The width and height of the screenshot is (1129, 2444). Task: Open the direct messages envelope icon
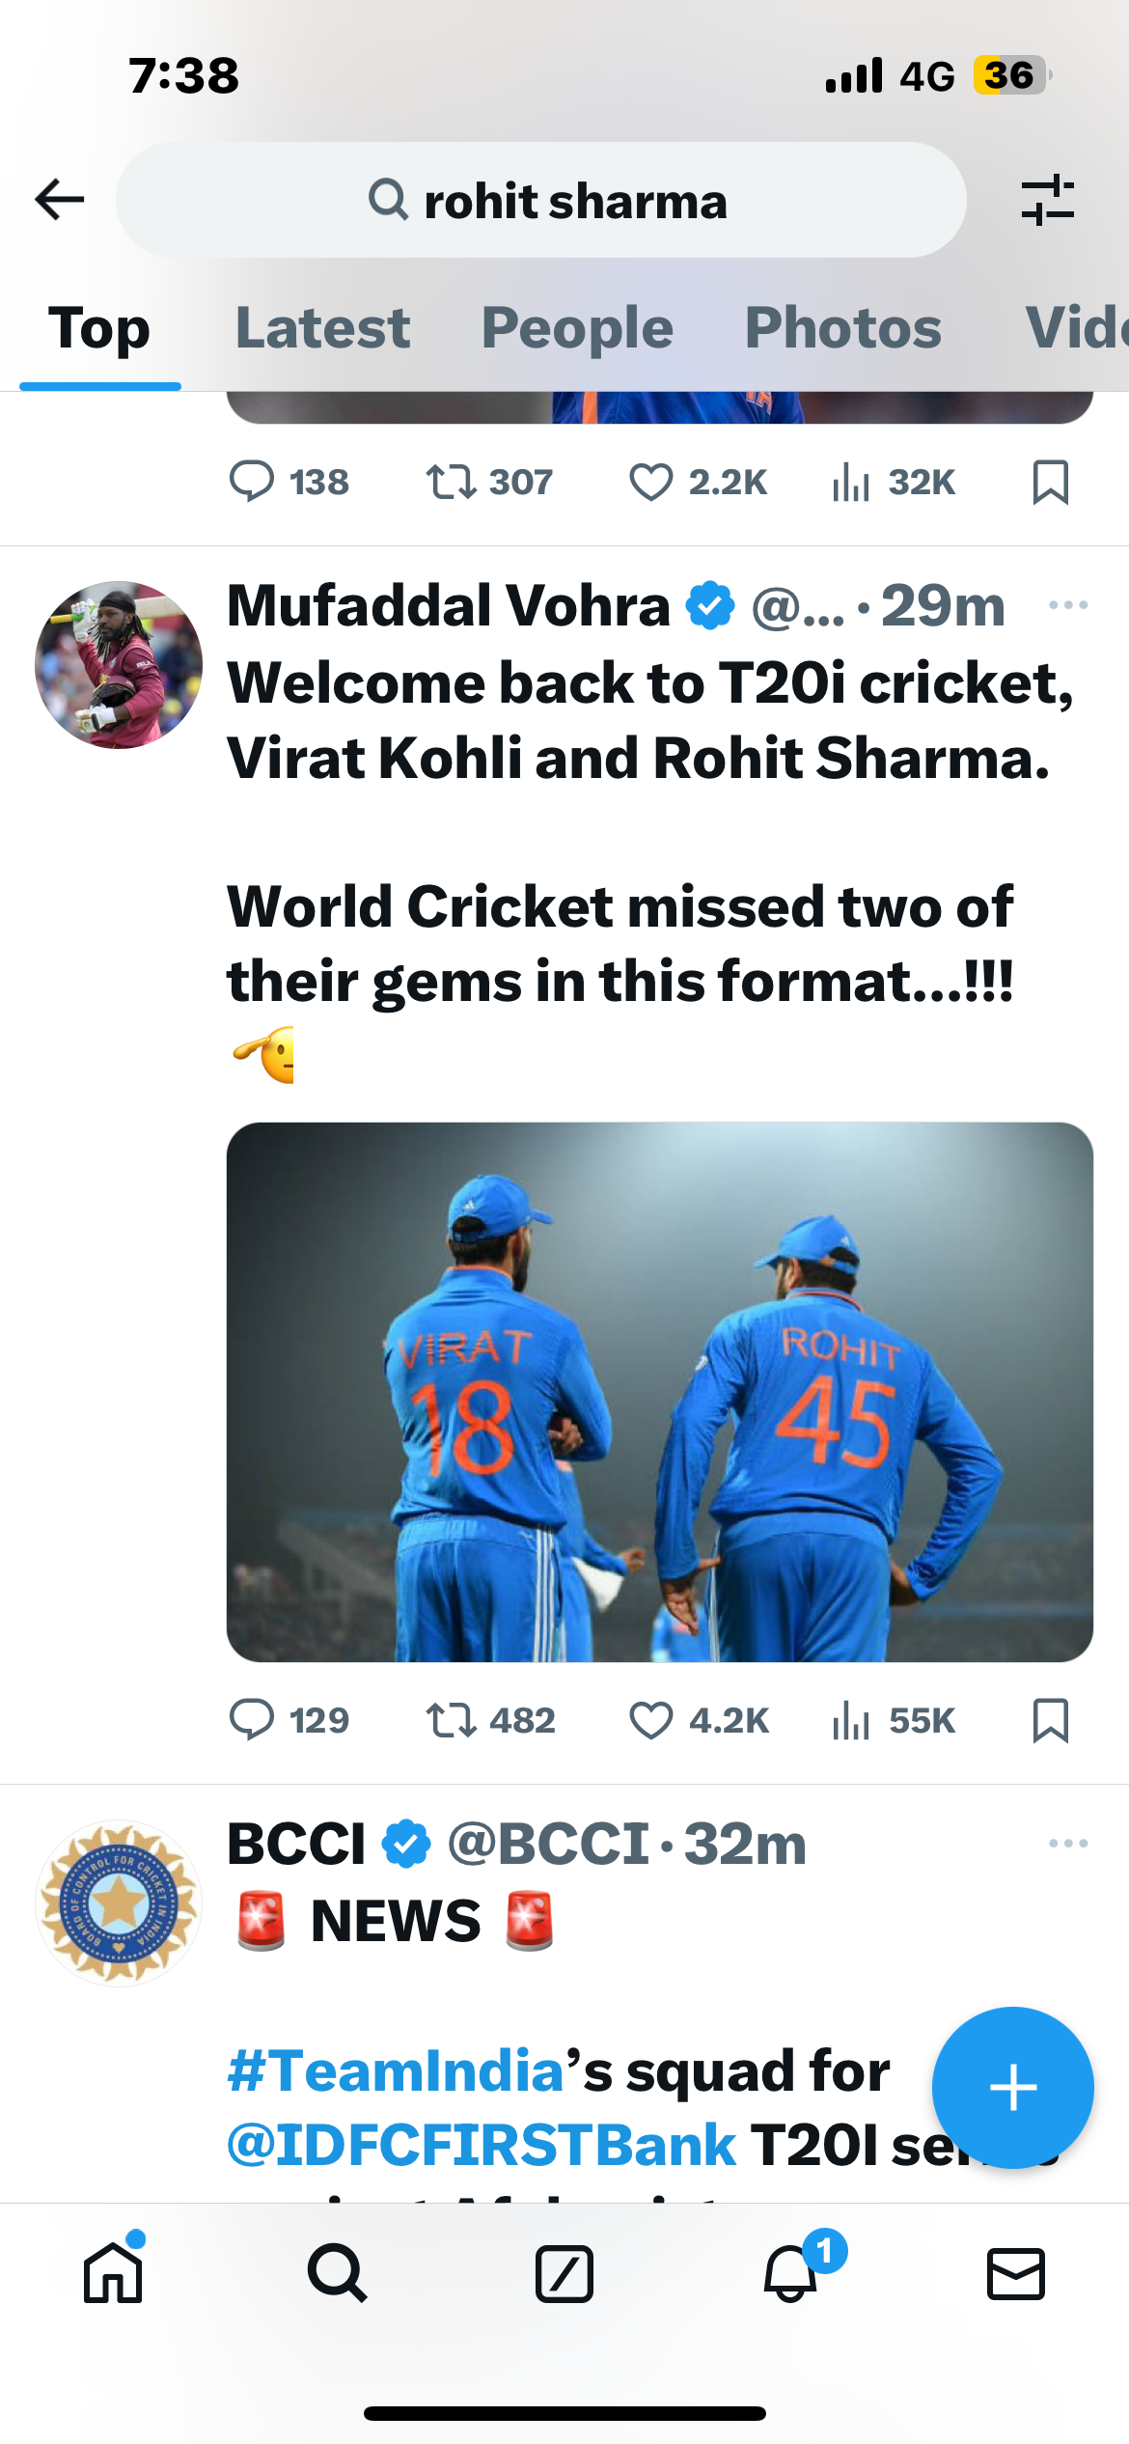1015,2272
